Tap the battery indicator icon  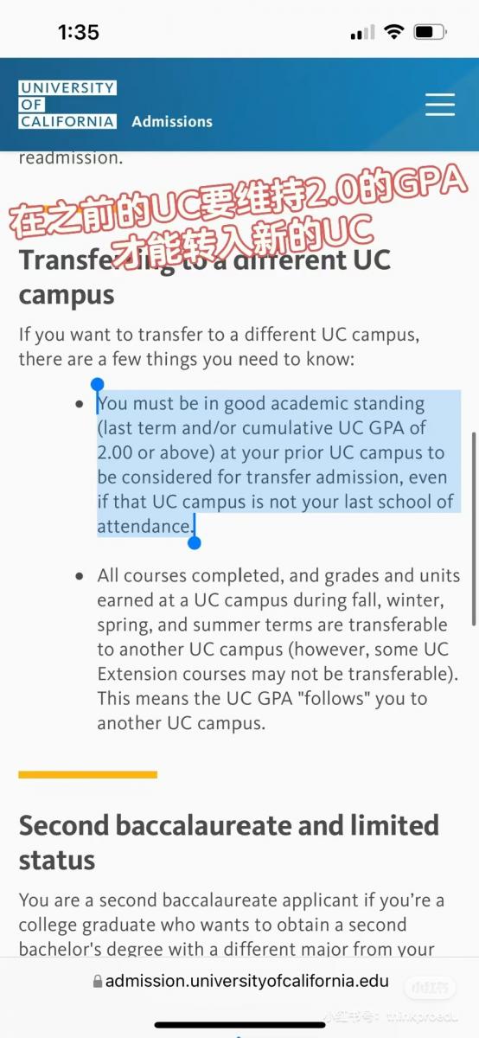pyautogui.click(x=430, y=32)
